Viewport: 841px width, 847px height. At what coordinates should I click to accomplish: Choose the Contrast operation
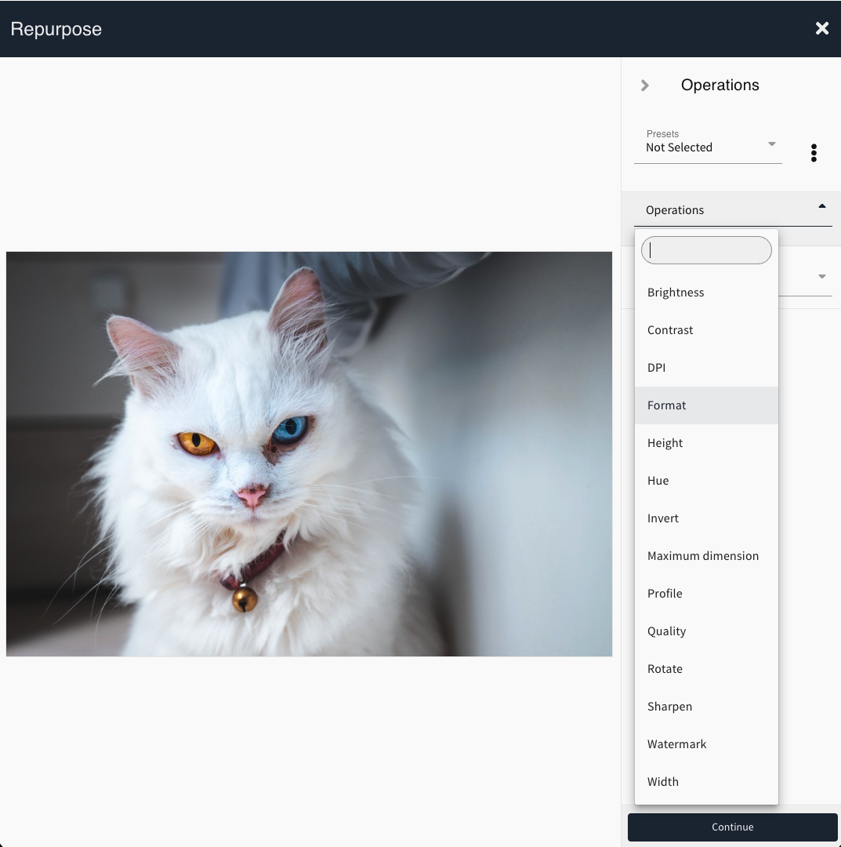pyautogui.click(x=670, y=330)
